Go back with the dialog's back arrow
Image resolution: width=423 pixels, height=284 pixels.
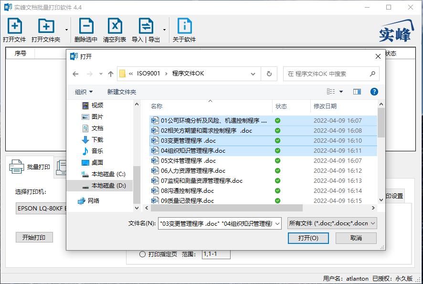coord(75,74)
